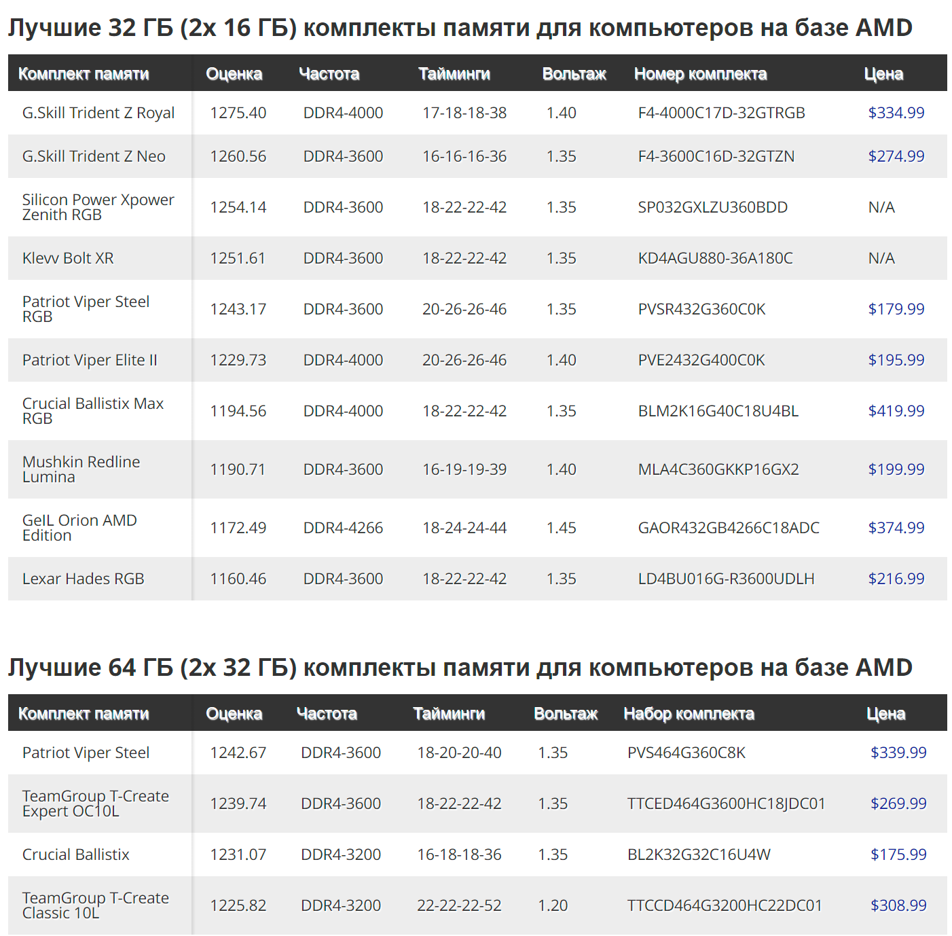Viewport: 952px width, 936px height.
Task: Click the 'Номер комплекта' column header
Action: 700,74
